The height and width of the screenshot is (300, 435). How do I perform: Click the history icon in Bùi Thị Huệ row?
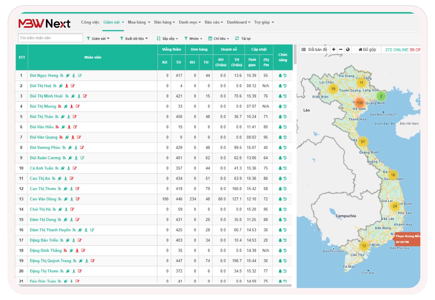click(x=285, y=86)
